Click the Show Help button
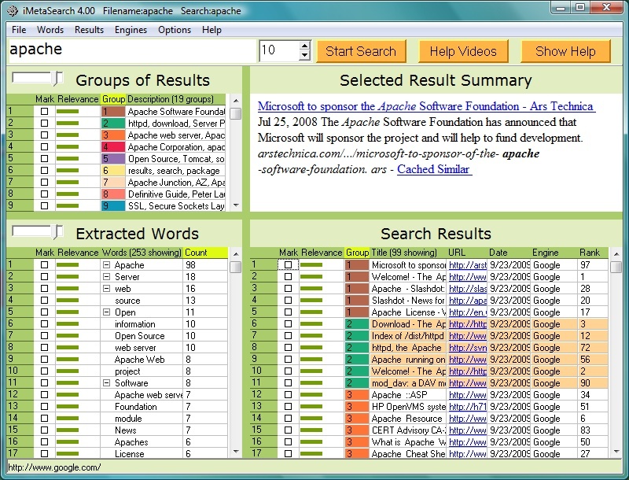The width and height of the screenshot is (629, 480). coord(565,51)
